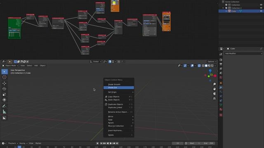Screen dimensions: 264x148
Task: Select the Add Cube tool
Action: click(5, 118)
